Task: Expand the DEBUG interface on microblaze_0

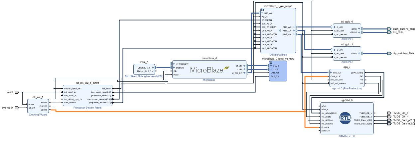Action: point(174,68)
